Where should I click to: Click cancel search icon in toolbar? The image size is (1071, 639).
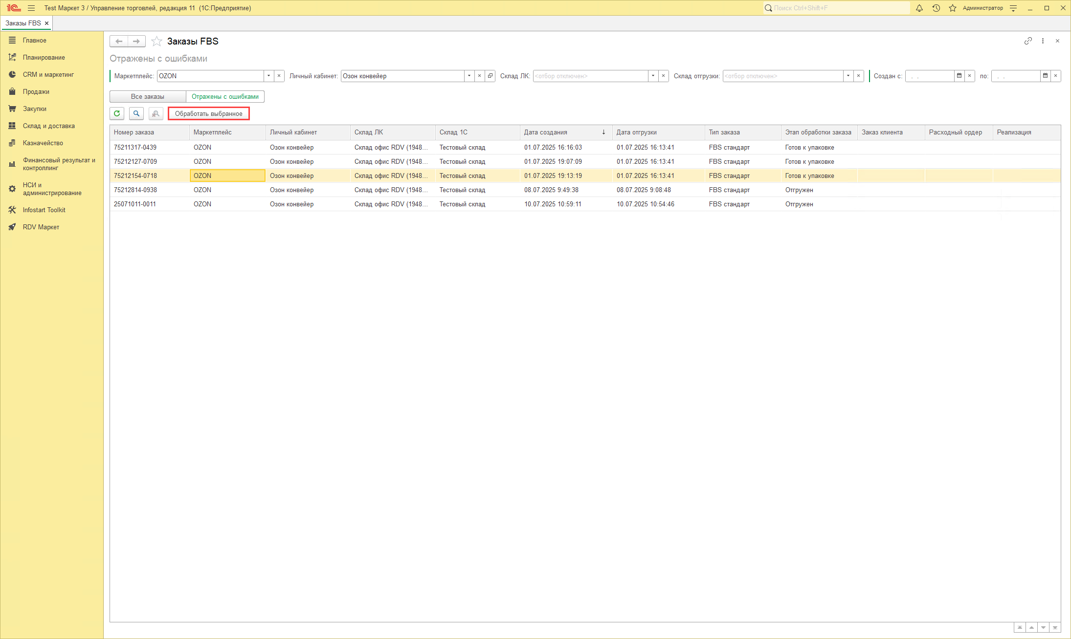click(x=156, y=113)
